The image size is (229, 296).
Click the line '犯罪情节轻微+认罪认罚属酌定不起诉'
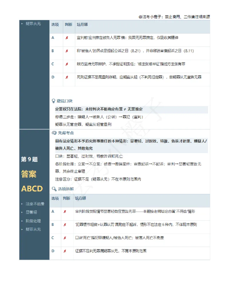point(136,225)
